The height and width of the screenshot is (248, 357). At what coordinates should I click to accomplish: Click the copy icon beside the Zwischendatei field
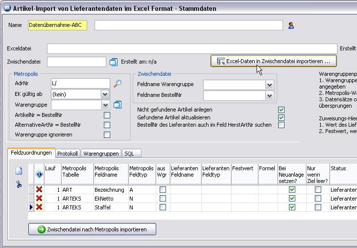114,62
